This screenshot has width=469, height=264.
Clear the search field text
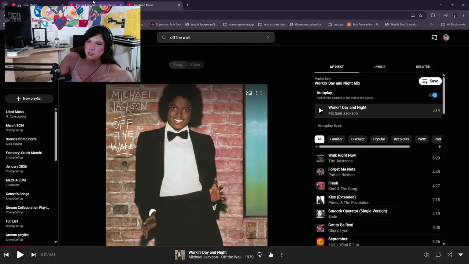(268, 37)
